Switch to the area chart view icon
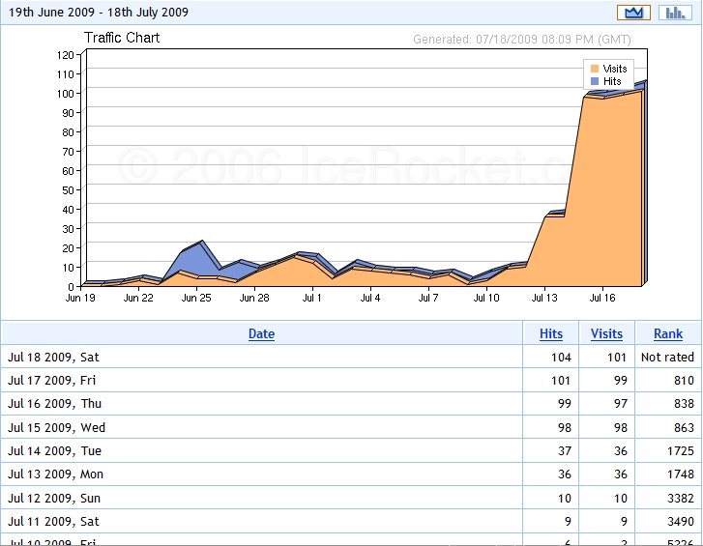Screen dimensions: 703x546 tap(633, 13)
